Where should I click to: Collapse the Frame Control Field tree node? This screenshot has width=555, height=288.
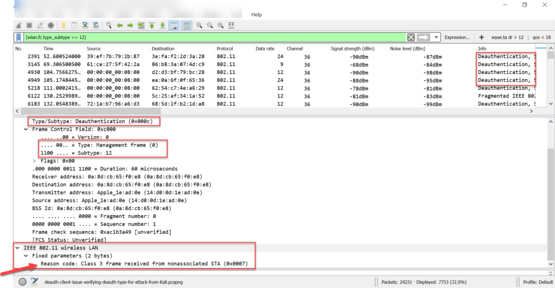[27, 130]
